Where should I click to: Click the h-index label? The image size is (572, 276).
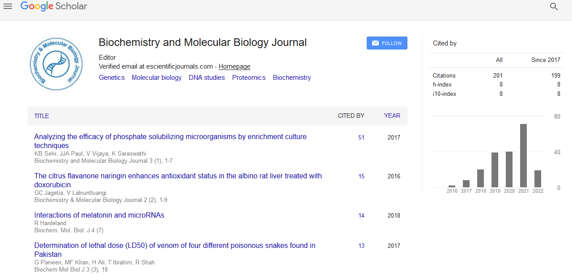coord(442,85)
